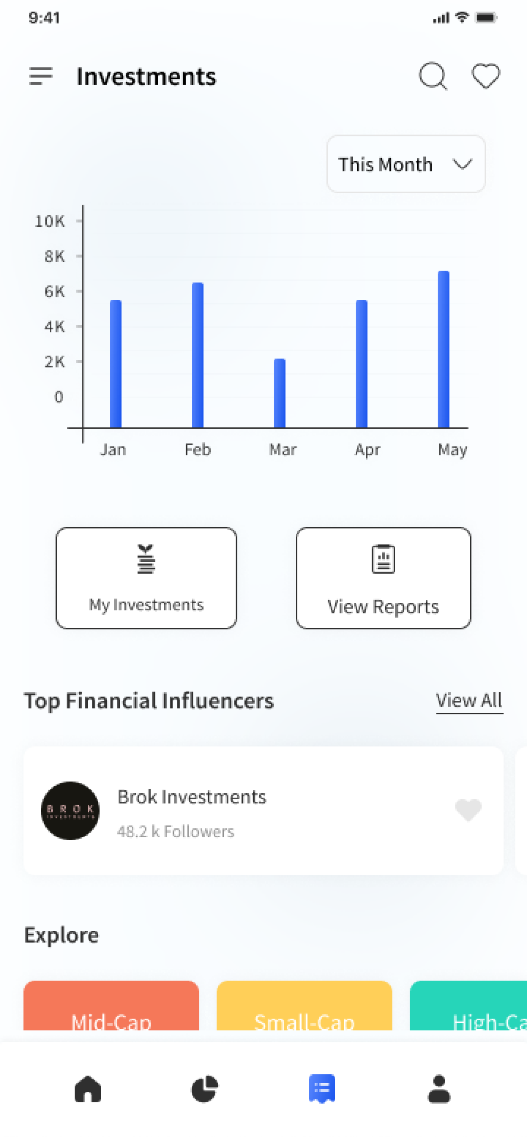Follow the View All link
Screen dimensions: 527x1142
tap(469, 701)
